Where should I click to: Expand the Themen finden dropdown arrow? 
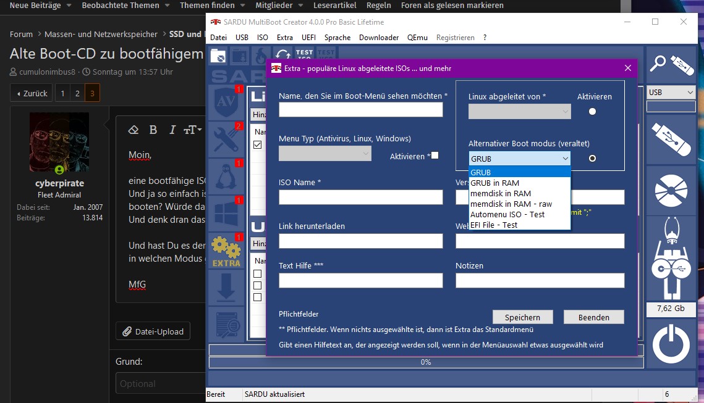tap(242, 6)
